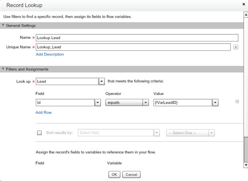The image size is (248, 181).
Task: Collapse the Filters and Assignments section
Action: coord(3,69)
